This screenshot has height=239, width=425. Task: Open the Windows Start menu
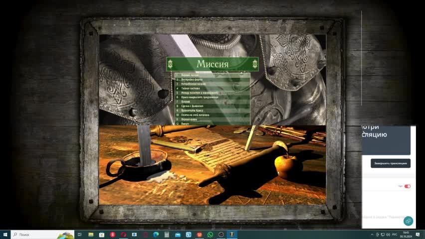coord(5,235)
